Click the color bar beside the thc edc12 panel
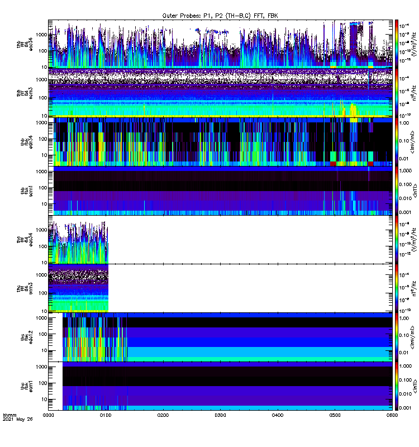The height and width of the screenshot is (447, 419). tap(397, 337)
